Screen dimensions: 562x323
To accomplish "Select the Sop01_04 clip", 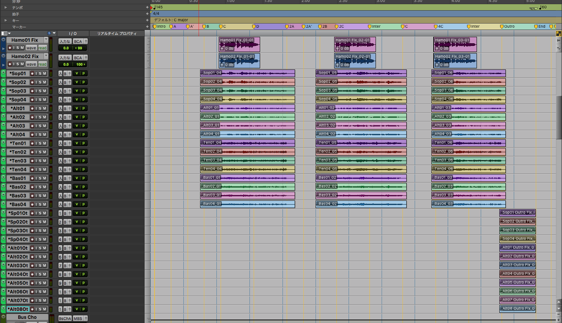I will coord(248,73).
